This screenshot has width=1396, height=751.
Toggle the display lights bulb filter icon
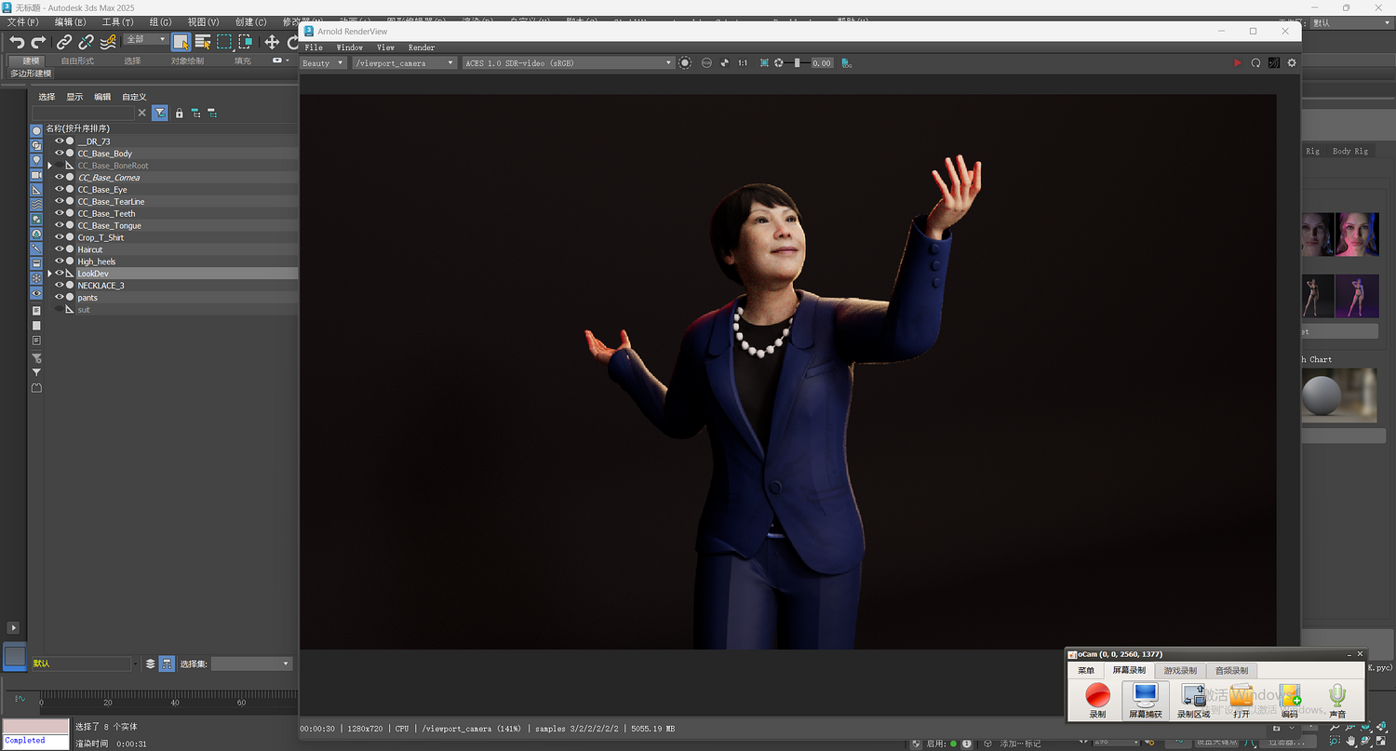(36, 160)
